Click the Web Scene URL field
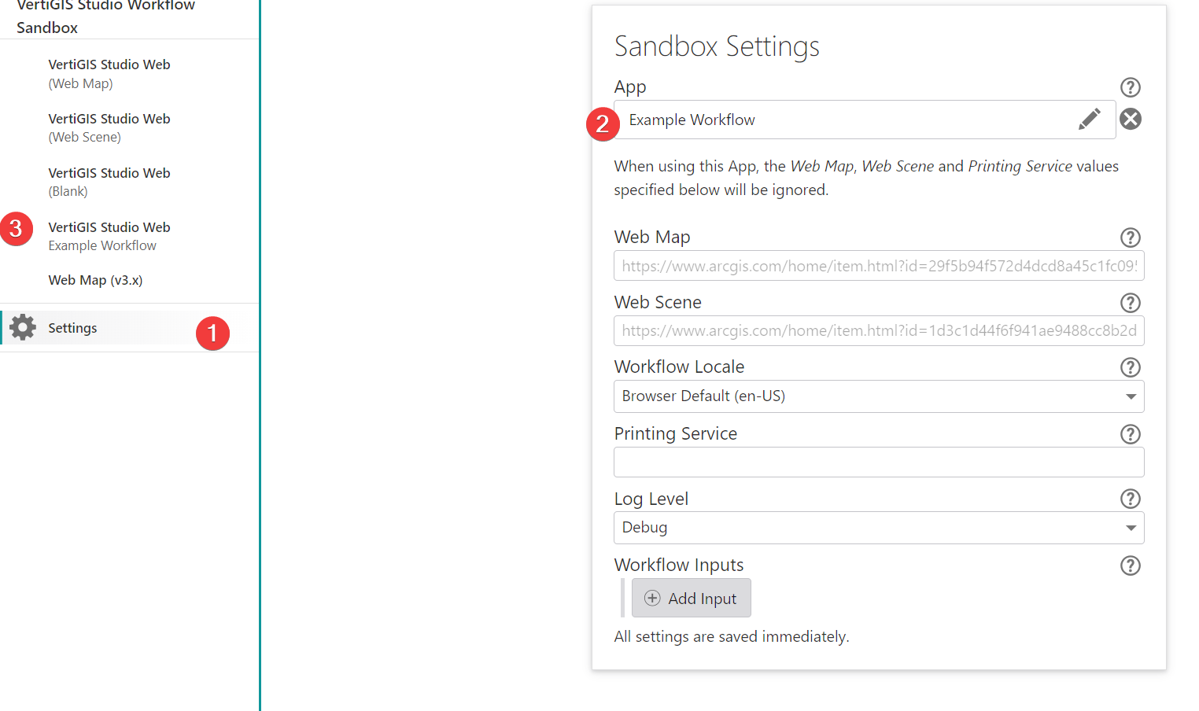The image size is (1199, 711). point(879,330)
